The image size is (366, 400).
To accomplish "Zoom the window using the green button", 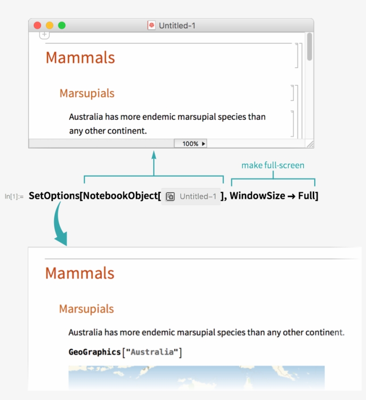I will click(x=62, y=25).
